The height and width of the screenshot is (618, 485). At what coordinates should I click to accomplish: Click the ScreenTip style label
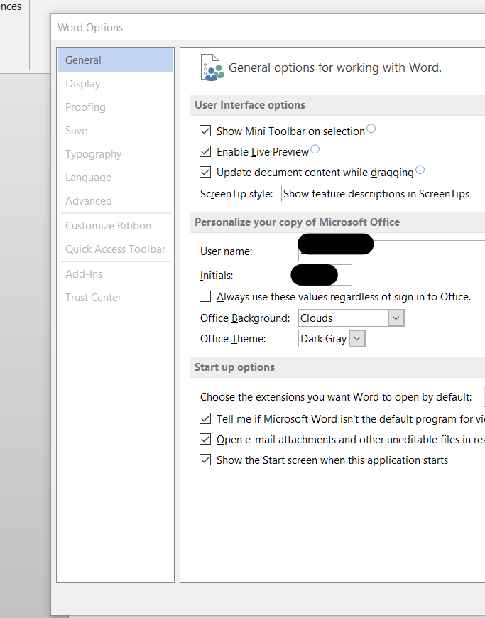click(236, 194)
